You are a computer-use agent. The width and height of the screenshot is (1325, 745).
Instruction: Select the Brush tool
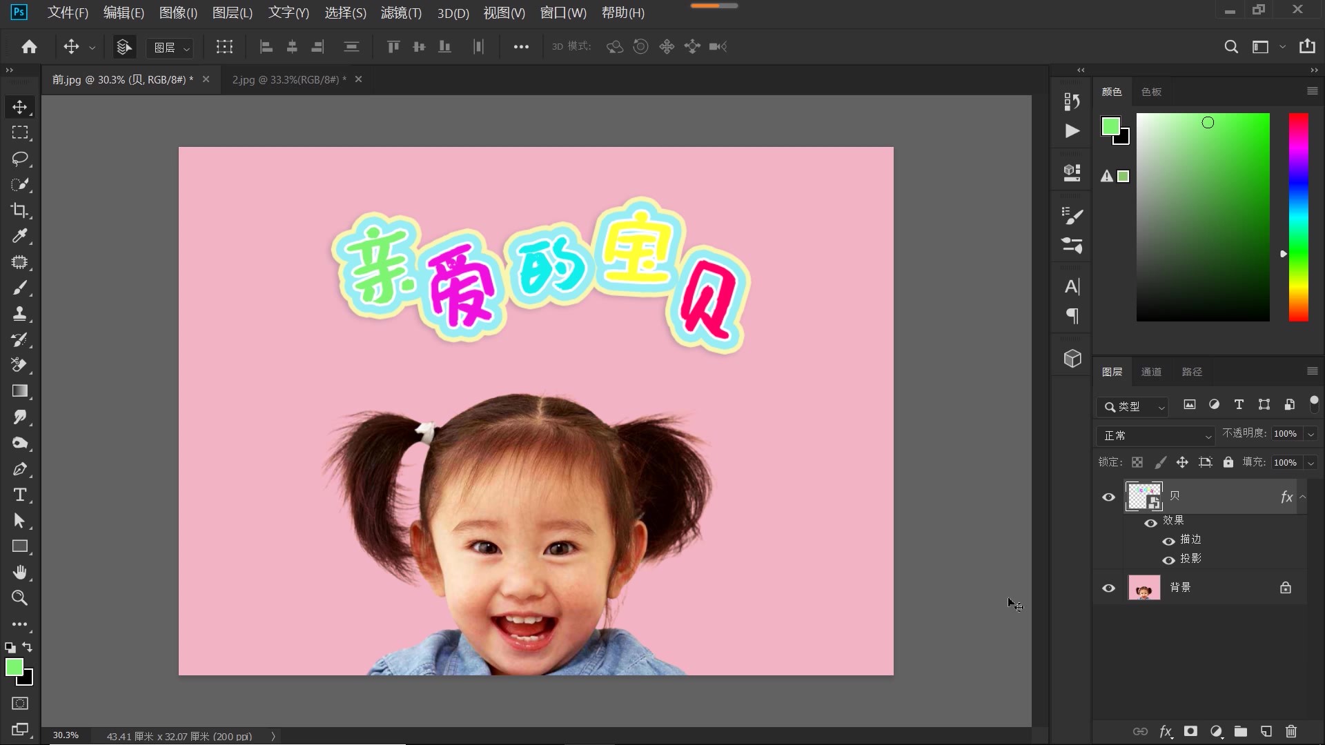point(20,288)
